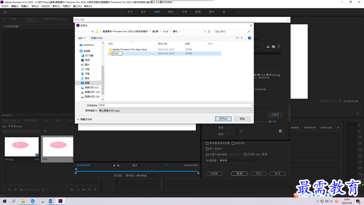Viewport: 364px width, 205px height.
Task: Open the Sequence menu
Action: click(x=35, y=6)
